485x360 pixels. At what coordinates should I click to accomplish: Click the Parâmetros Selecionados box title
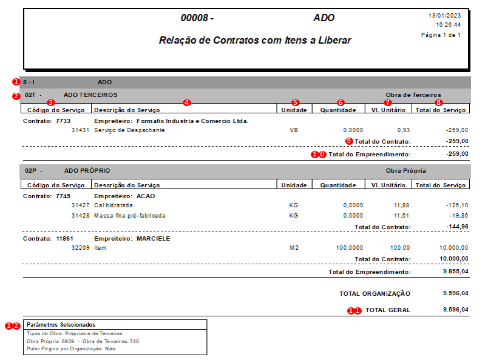[61, 324]
